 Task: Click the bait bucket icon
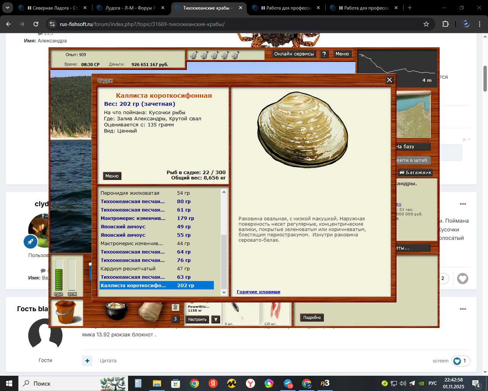pyautogui.click(x=67, y=312)
